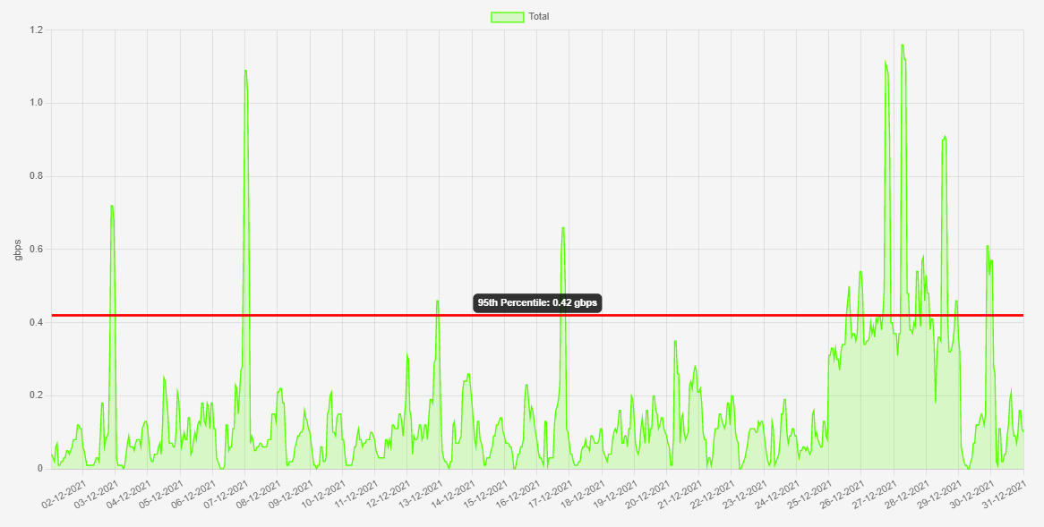Click the 1.09 gbps spike near 07-12-2021
This screenshot has width=1044, height=527.
click(245, 72)
